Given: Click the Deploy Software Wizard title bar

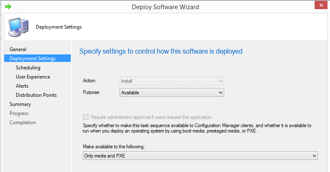Looking at the screenshot, I should pos(165,7).
